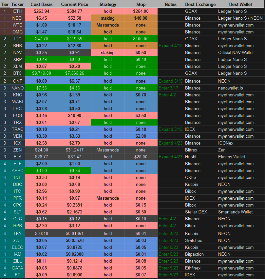Click ZILL current price $0.1214
The image size is (265, 279).
tap(74, 261)
